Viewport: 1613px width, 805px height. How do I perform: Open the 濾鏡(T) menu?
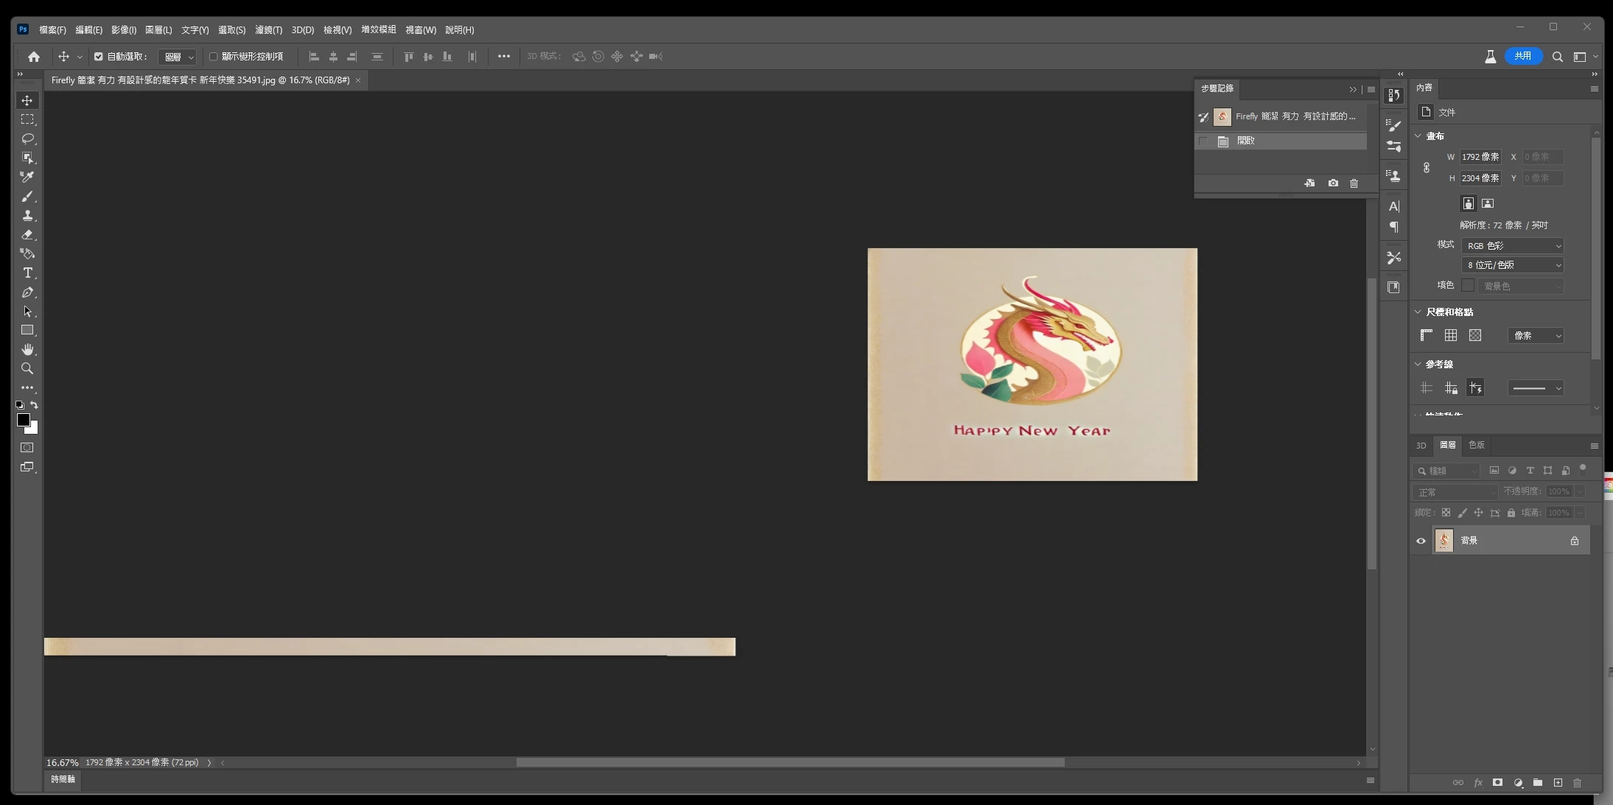[268, 30]
